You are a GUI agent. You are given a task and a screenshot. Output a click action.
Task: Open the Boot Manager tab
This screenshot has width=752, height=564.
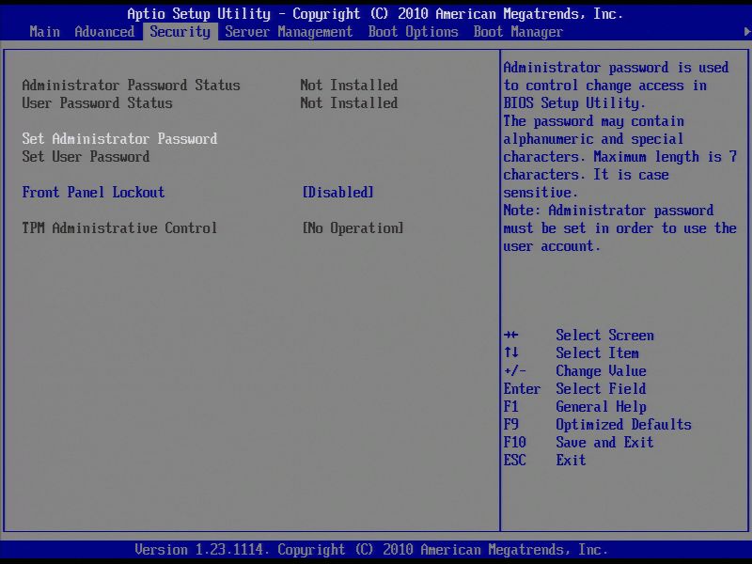point(517,31)
